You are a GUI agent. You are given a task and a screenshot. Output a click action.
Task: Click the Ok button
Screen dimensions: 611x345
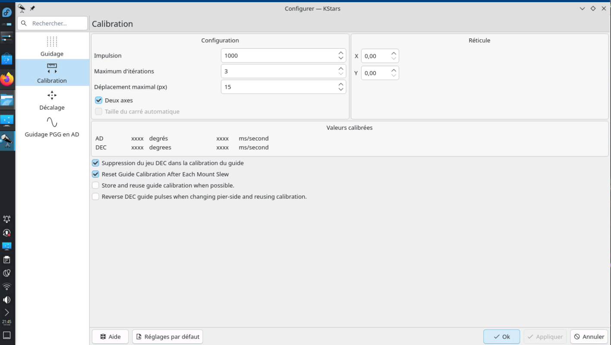point(502,337)
